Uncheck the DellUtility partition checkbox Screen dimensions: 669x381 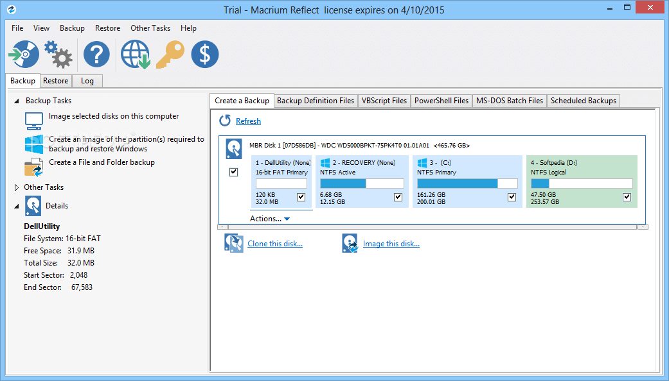[x=301, y=198]
